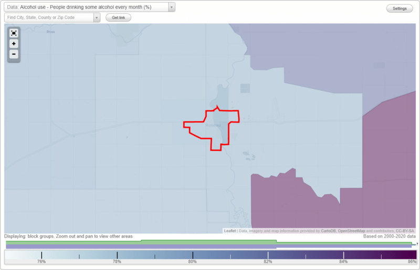This screenshot has height=270, width=420.
Task: Expand the location search dropdown arrow
Action: (97, 18)
